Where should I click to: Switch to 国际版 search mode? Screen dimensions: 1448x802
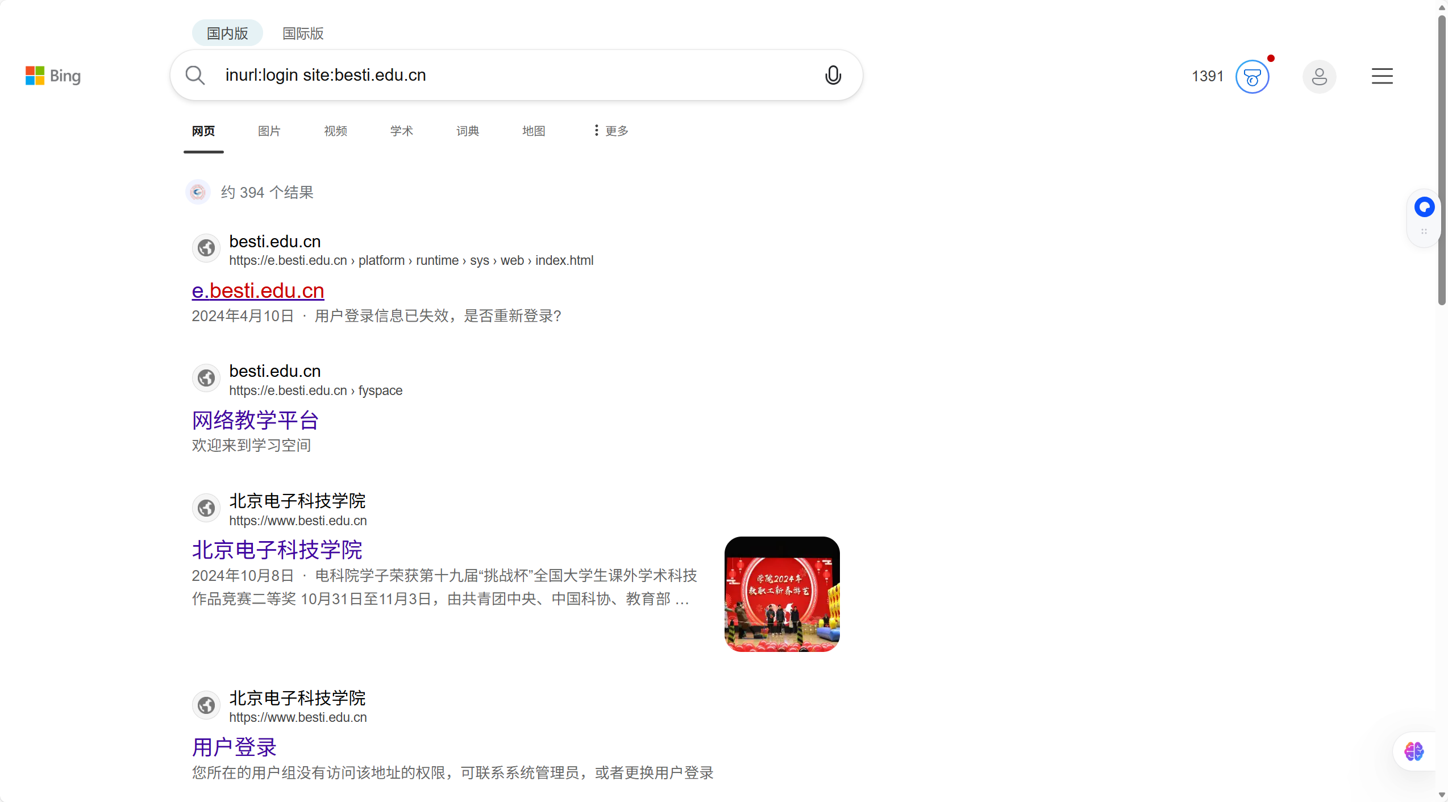tap(303, 34)
